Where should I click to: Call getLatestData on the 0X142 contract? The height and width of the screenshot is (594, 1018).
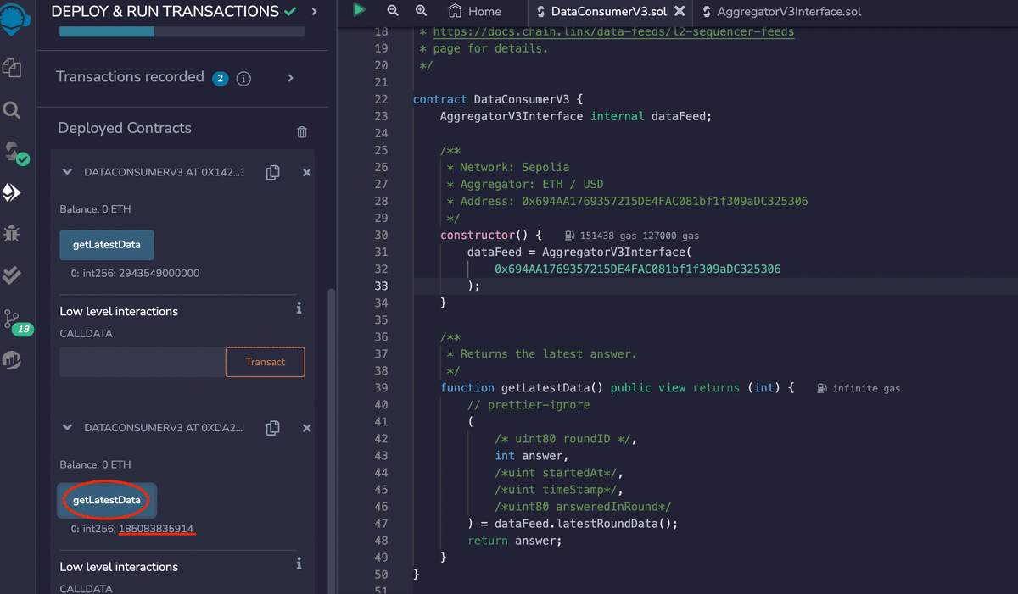pos(107,245)
